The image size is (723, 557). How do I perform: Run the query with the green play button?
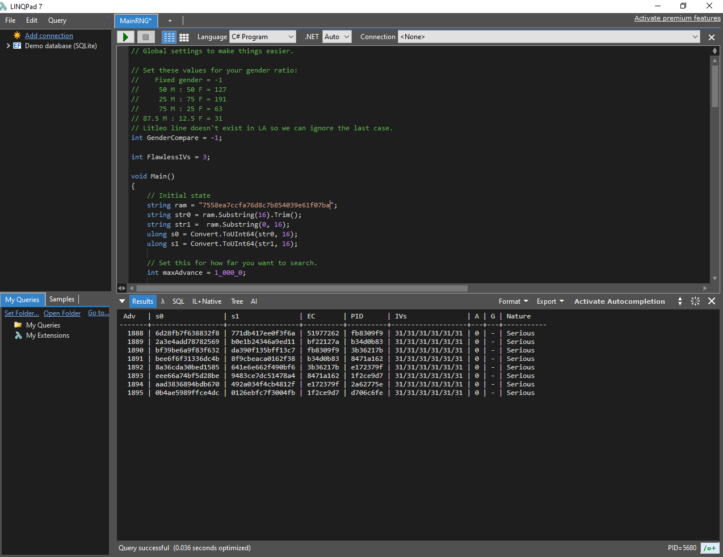pos(125,37)
